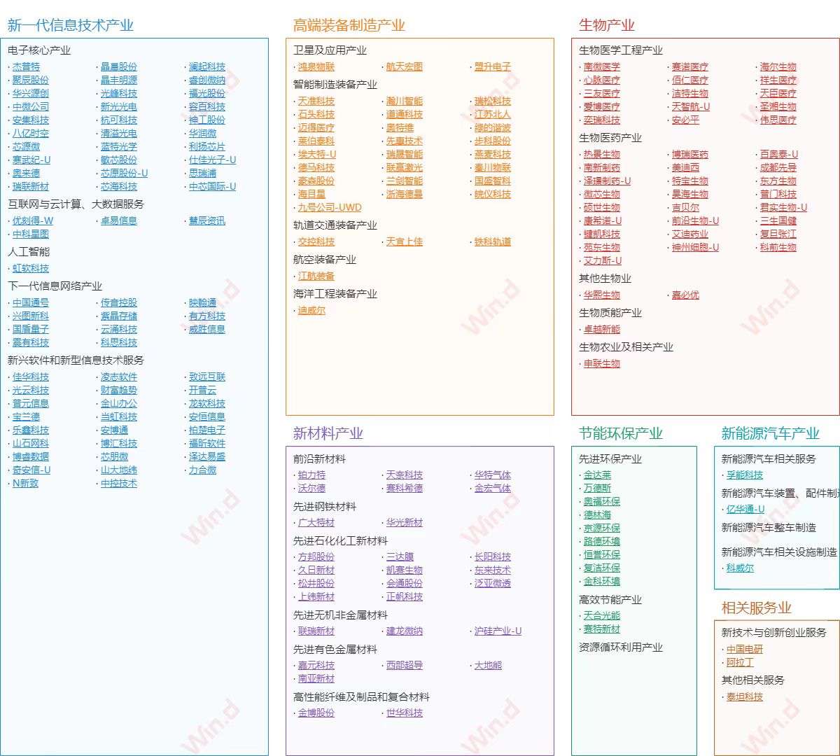
Task: Open the 科威尔 link
Action: pyautogui.click(x=740, y=568)
